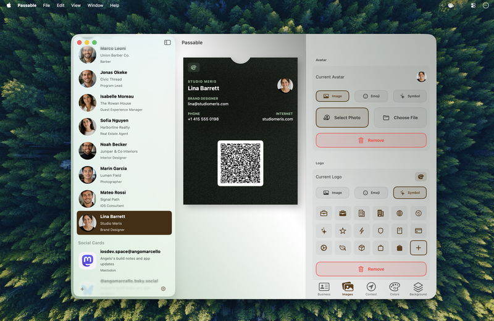
Task: Switch to the Colors tab
Action: coord(395,289)
